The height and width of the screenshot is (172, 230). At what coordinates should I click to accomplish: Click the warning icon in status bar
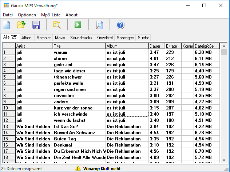coord(78,168)
